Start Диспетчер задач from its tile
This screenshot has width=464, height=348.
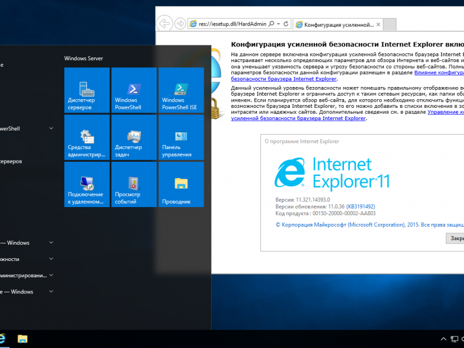[x=134, y=137]
